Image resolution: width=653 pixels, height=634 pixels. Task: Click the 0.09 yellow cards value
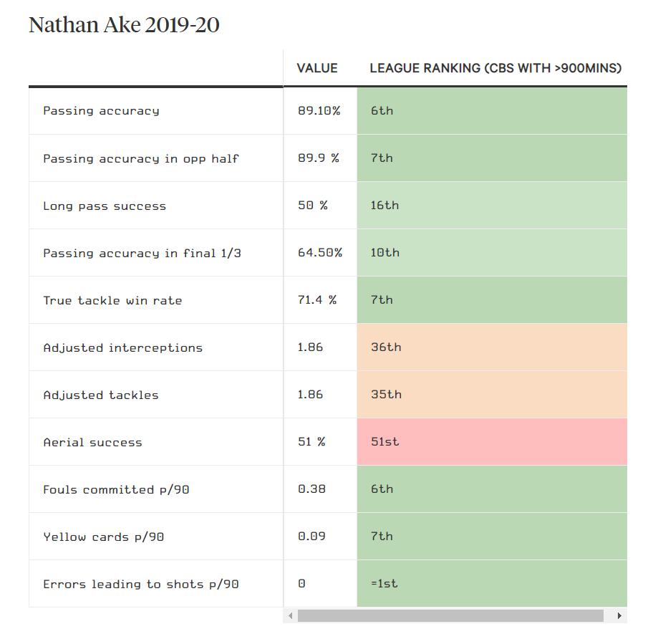[x=311, y=537]
